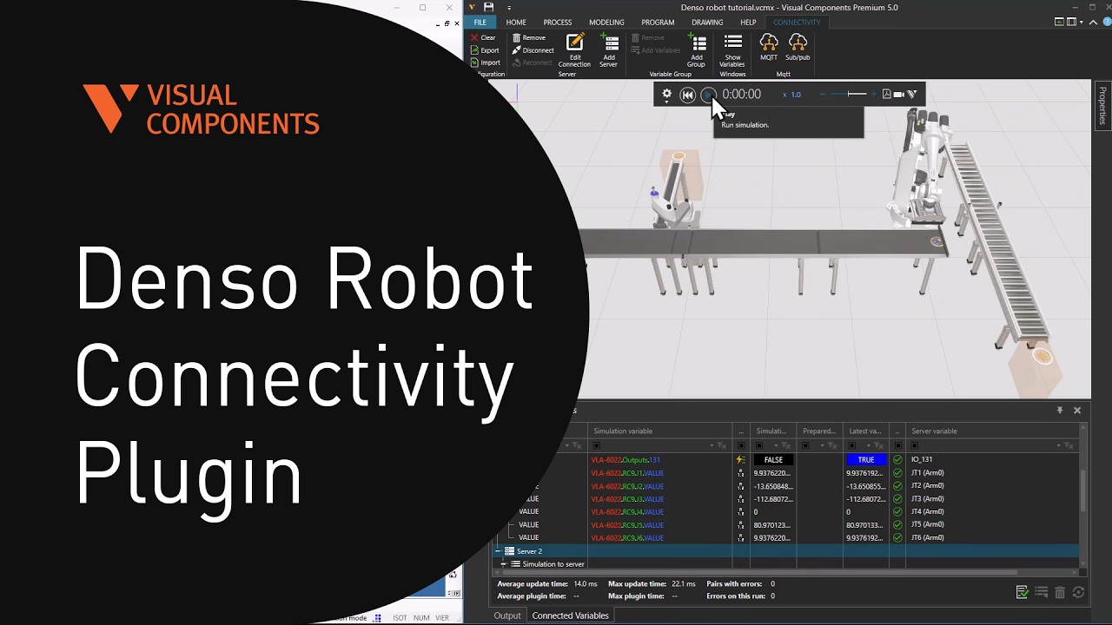Click Add Group in Variable Group
Image resolution: width=1112 pixels, height=625 pixels.
click(697, 50)
